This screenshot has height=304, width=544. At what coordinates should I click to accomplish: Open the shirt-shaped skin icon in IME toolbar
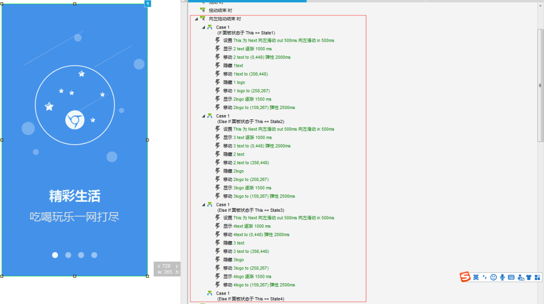point(529,277)
